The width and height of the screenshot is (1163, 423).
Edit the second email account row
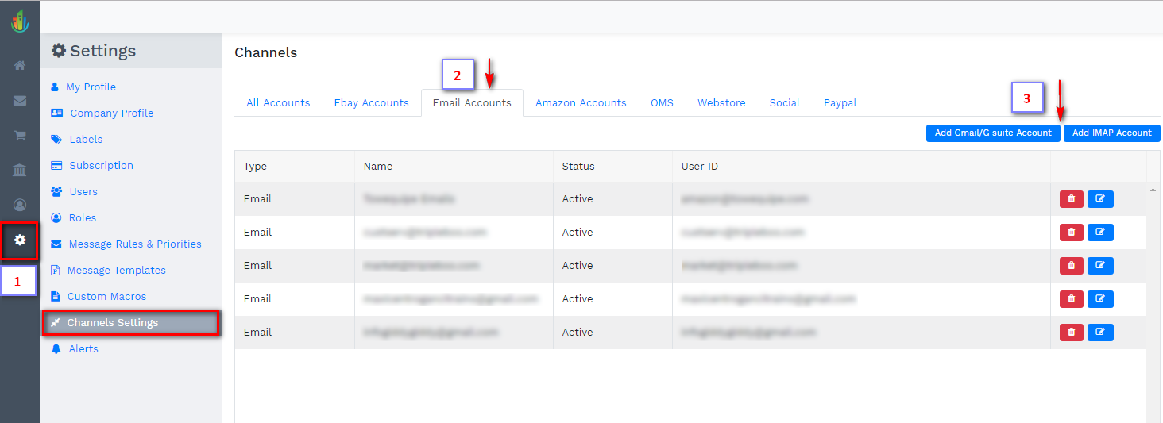tap(1100, 233)
